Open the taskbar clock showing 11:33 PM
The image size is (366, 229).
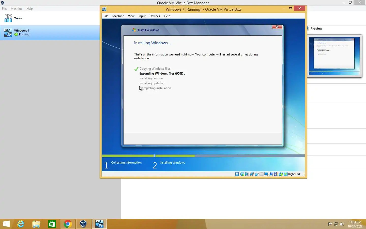coord(355,224)
